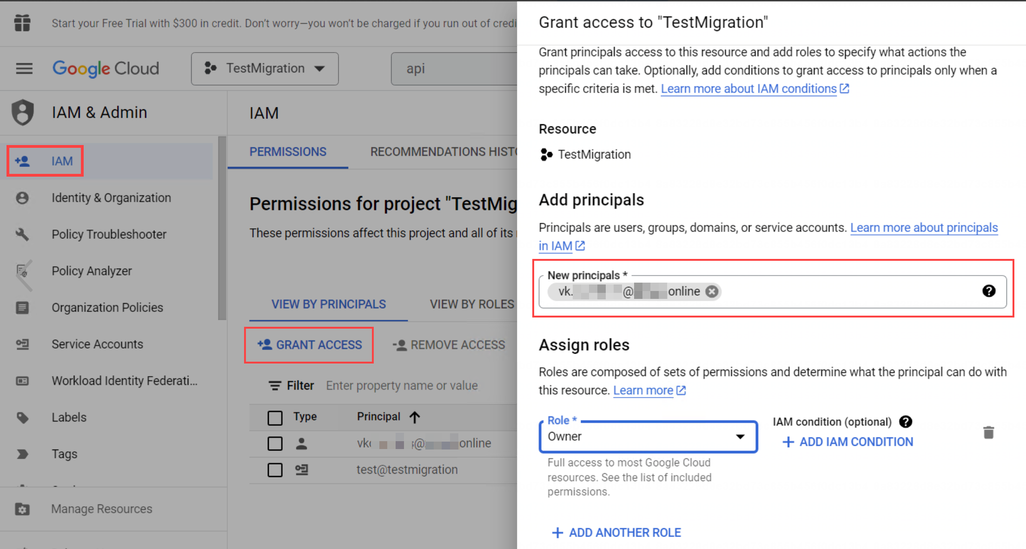Screen dimensions: 1026x549
Task: Click Add Another Role button
Action: pyautogui.click(x=616, y=533)
